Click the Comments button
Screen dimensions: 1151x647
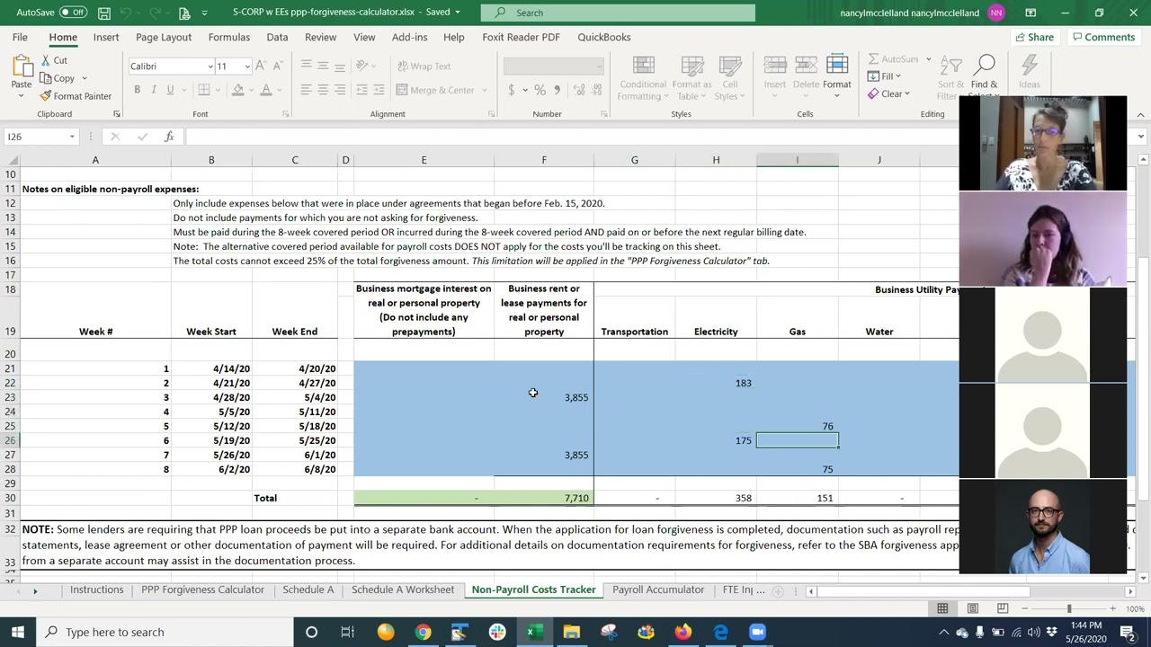click(1103, 37)
